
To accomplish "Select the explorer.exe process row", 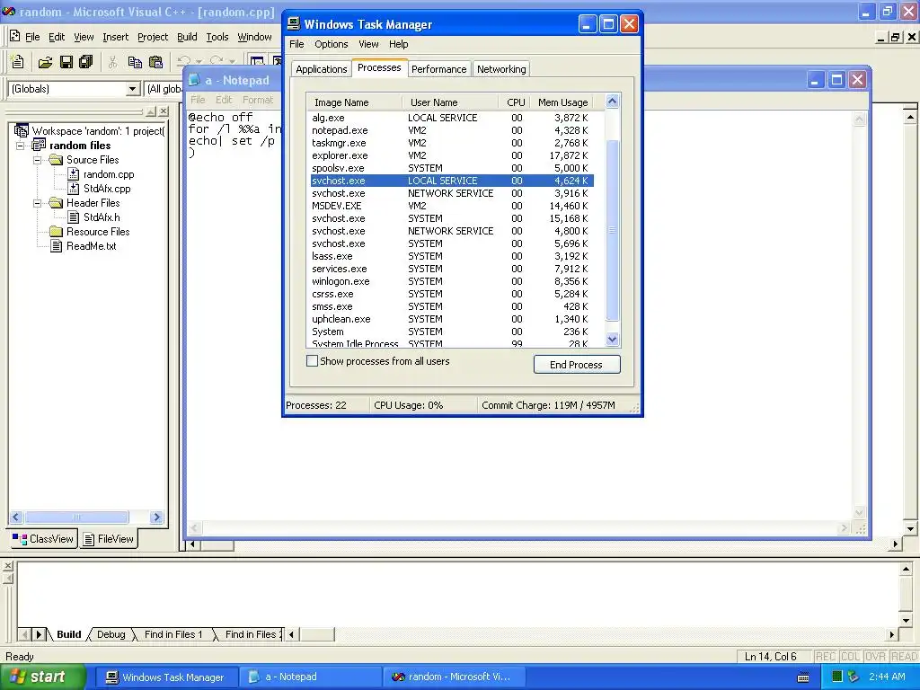I will 452,155.
